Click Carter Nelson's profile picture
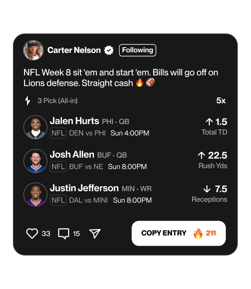The height and width of the screenshot is (289, 251). click(x=33, y=50)
